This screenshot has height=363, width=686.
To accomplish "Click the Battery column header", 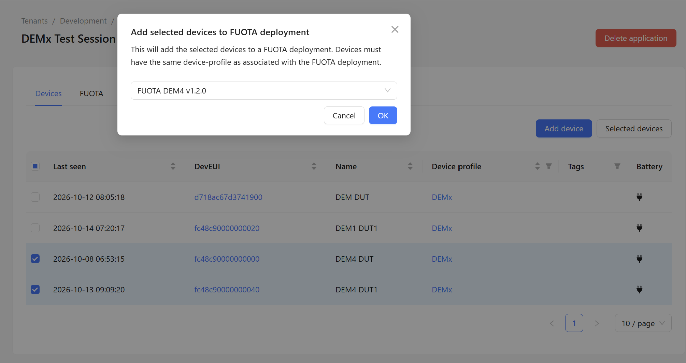I will 649,166.
